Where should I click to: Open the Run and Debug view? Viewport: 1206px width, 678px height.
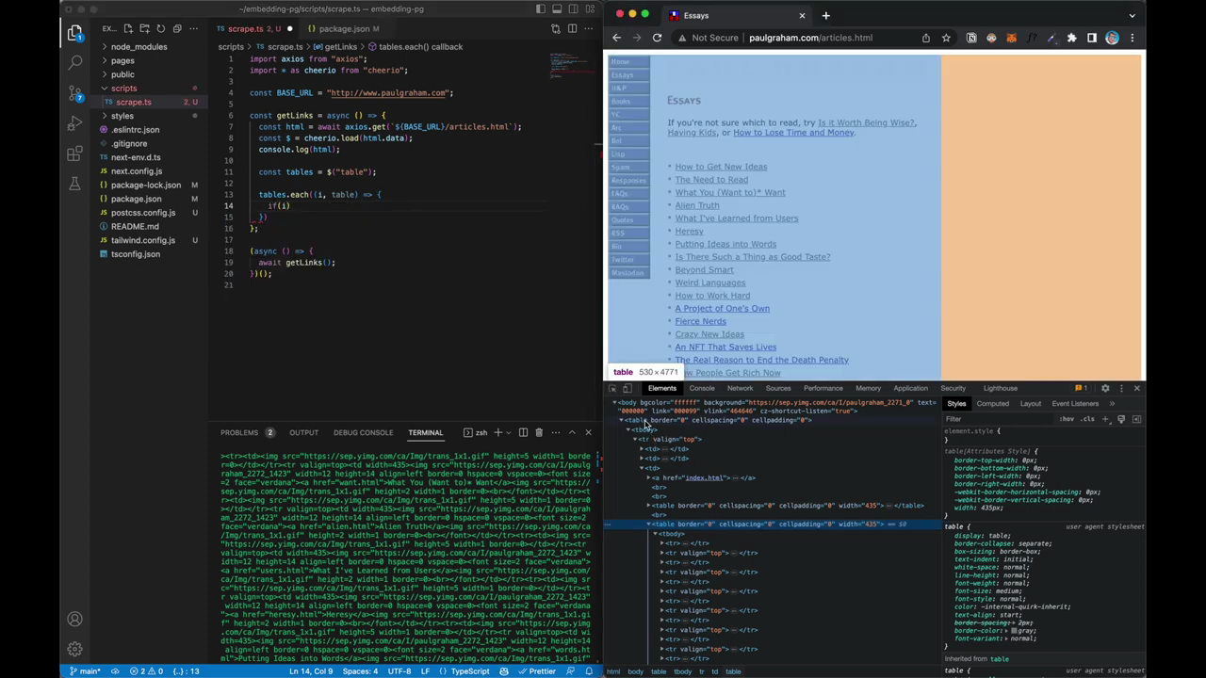tap(74, 123)
